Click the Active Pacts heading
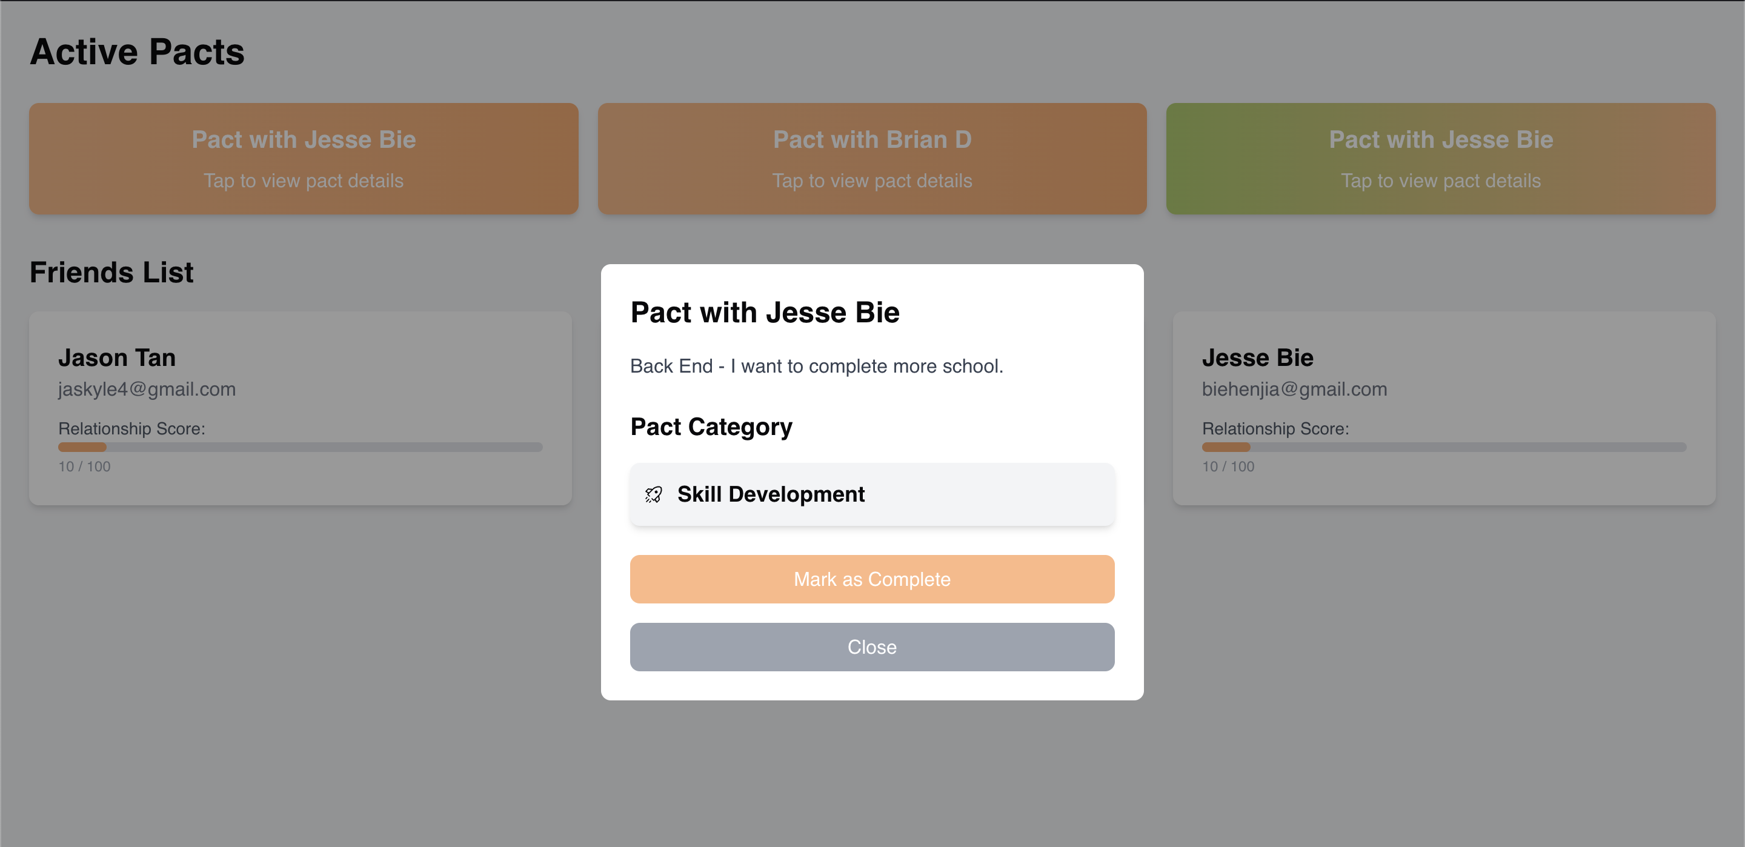This screenshot has width=1745, height=847. (x=137, y=52)
